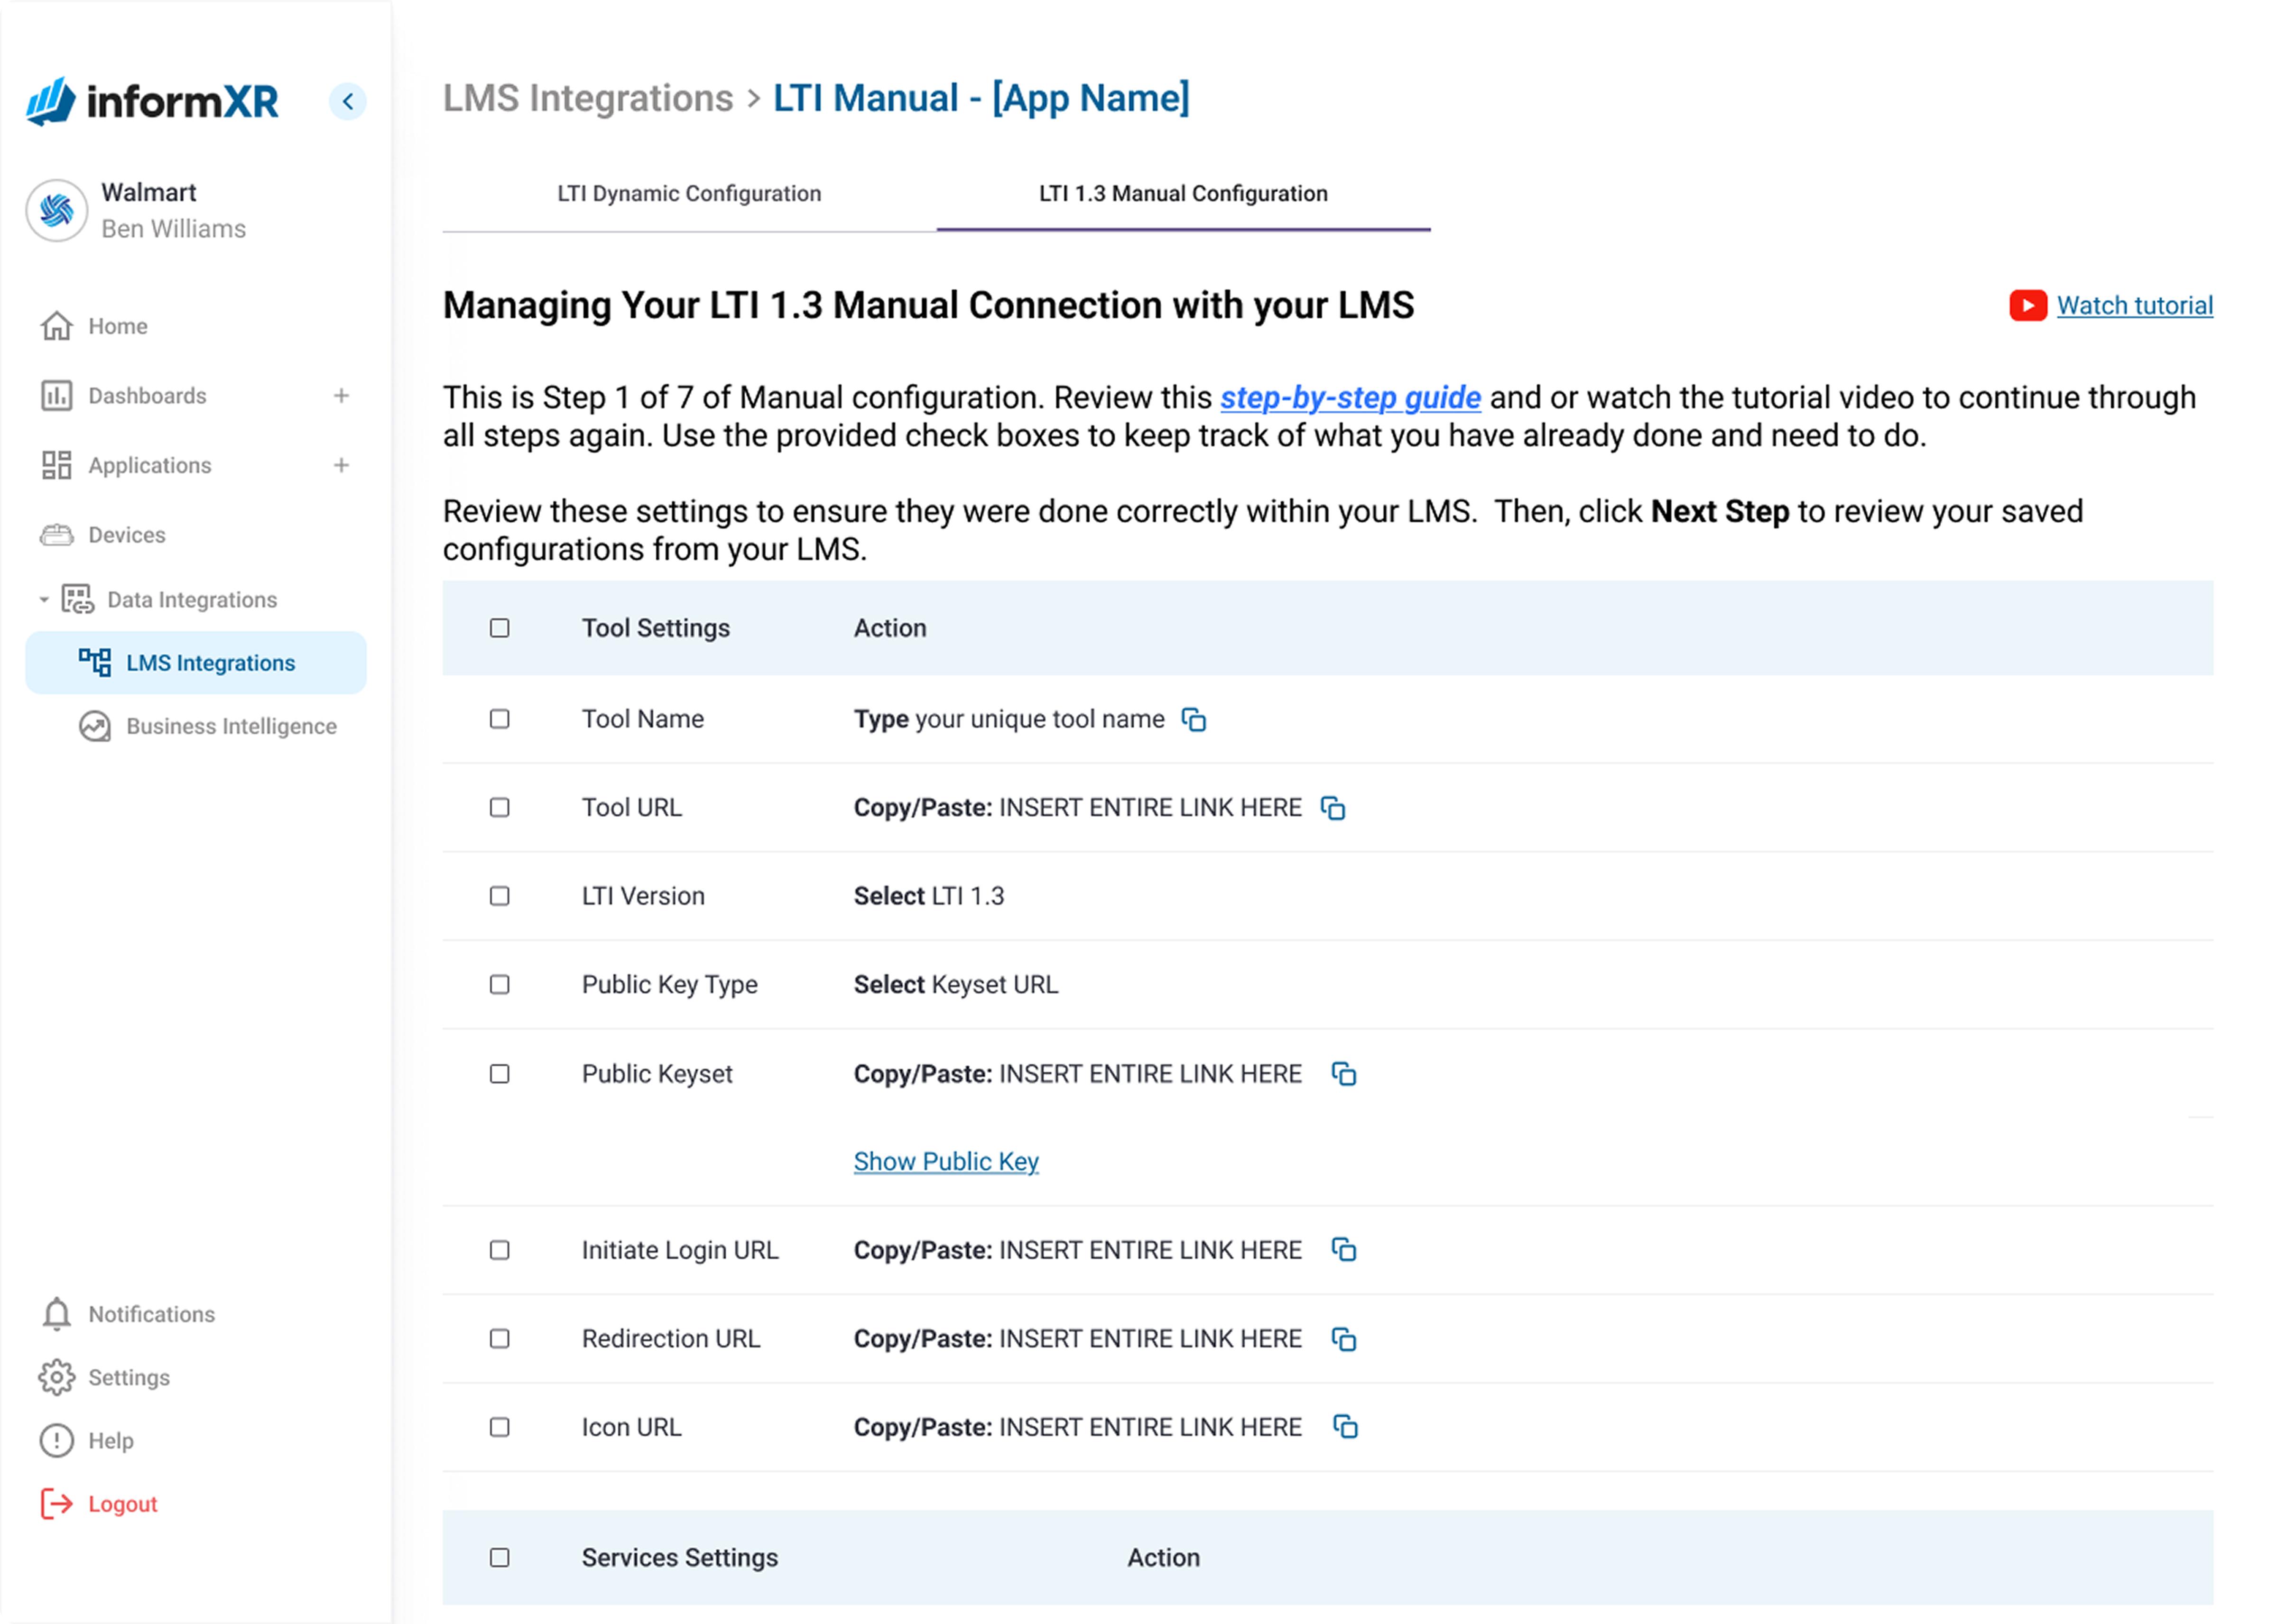Check the Tool Name checkbox
2277x1624 pixels.
[x=500, y=719]
